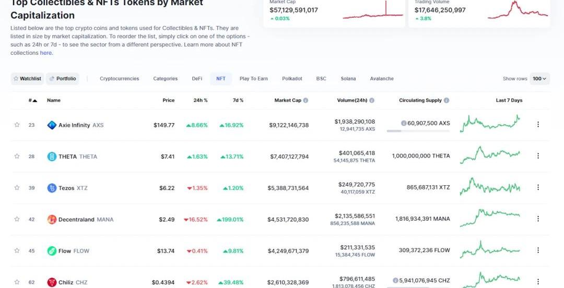Click THETA price $7.41

tap(168, 157)
